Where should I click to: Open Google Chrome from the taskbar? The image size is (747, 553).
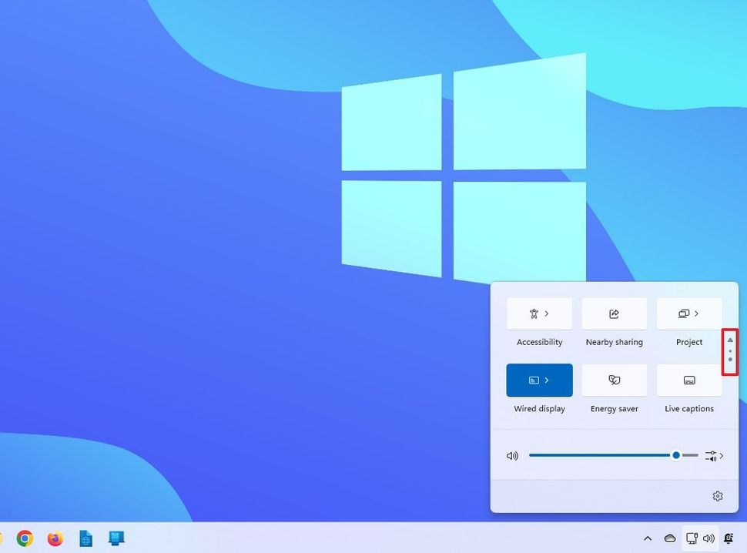tap(24, 538)
